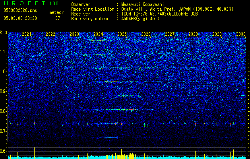Click the Observer label

coord(81,4)
